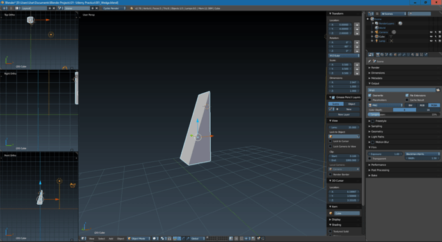Toggle the Overwrite checkbox

click(x=370, y=95)
